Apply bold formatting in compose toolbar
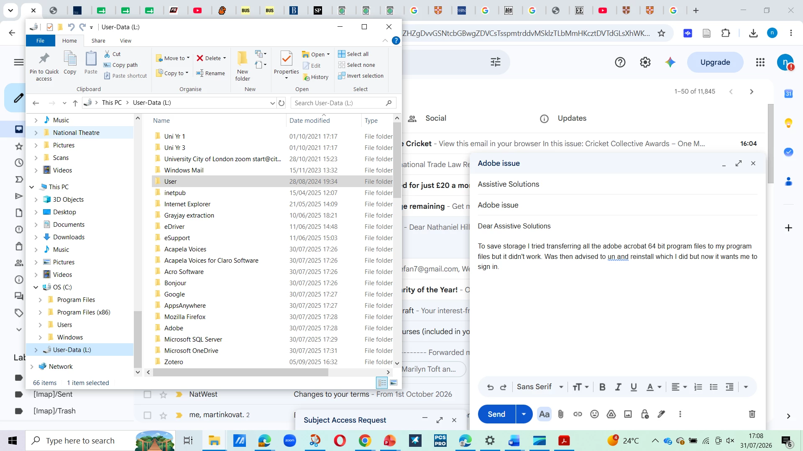Image resolution: width=803 pixels, height=451 pixels. pos(602,387)
